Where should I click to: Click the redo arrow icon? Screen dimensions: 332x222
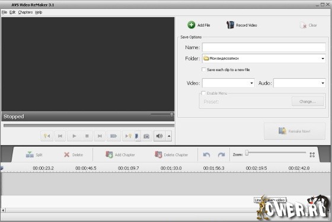222,155
